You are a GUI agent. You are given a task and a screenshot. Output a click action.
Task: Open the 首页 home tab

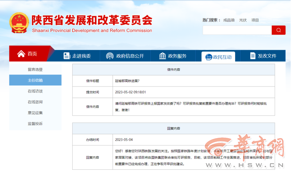coord(28,54)
